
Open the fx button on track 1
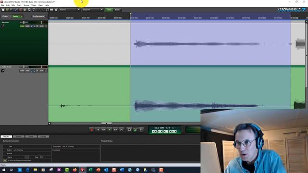38,26
